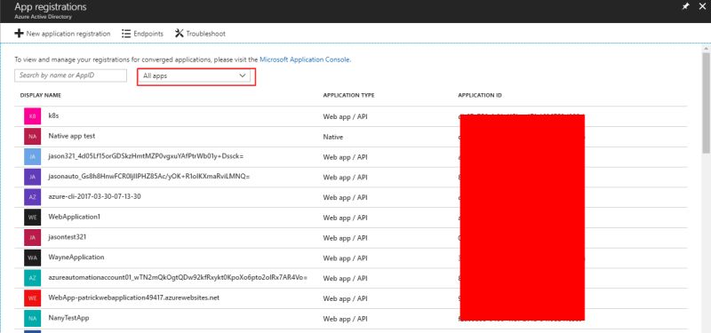
Task: Open the All apps filter dropdown
Action: pos(194,76)
